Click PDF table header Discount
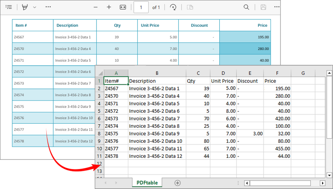The height and width of the screenshot is (189, 333). coord(199,25)
